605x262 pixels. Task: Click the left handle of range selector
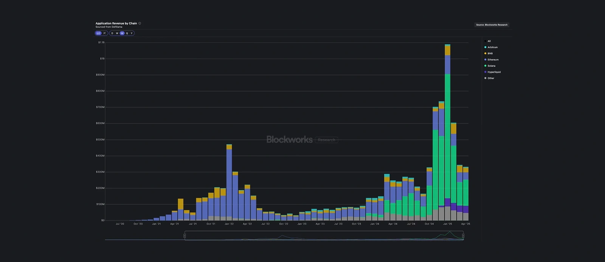[185, 236]
